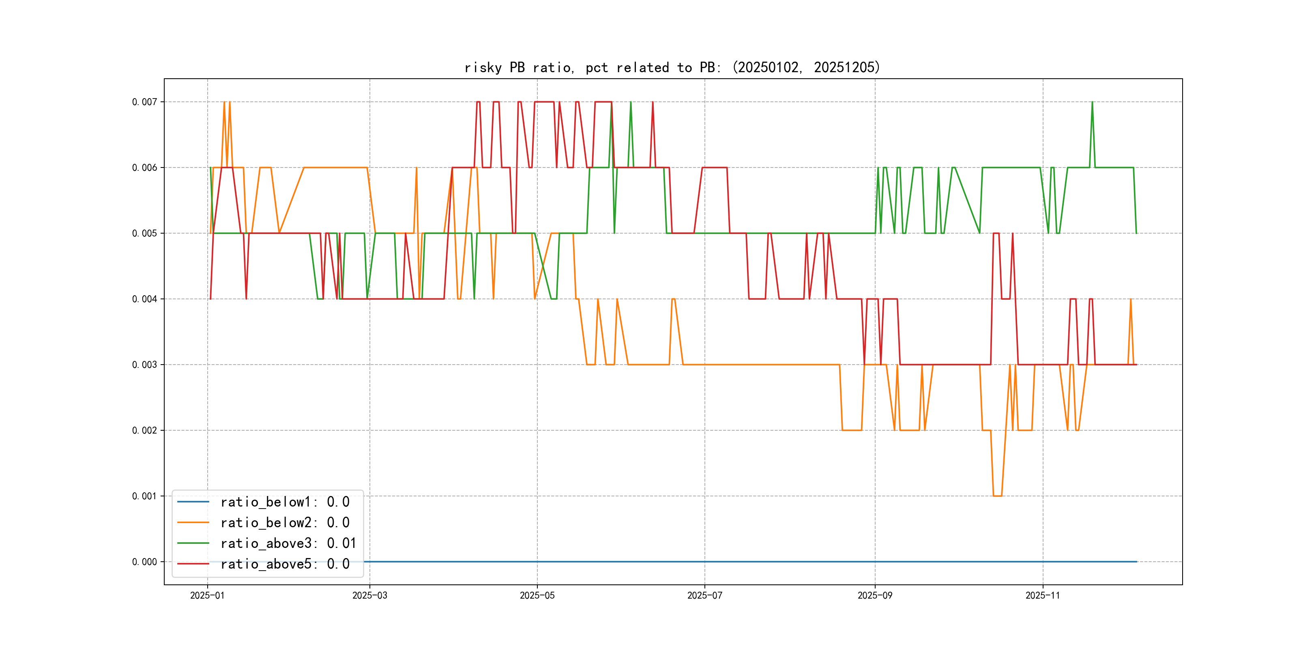This screenshot has width=1314, height=657.
Task: Click the ratio_below1 legend entry
Action: [x=285, y=502]
